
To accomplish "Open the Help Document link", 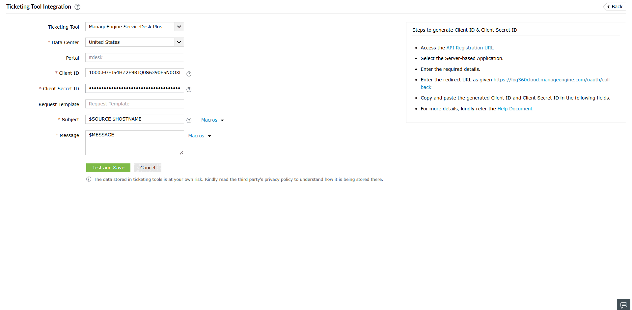I will [x=515, y=109].
